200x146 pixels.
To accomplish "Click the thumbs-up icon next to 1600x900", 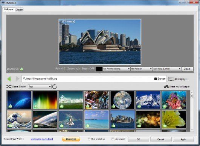I will coord(21,69).
